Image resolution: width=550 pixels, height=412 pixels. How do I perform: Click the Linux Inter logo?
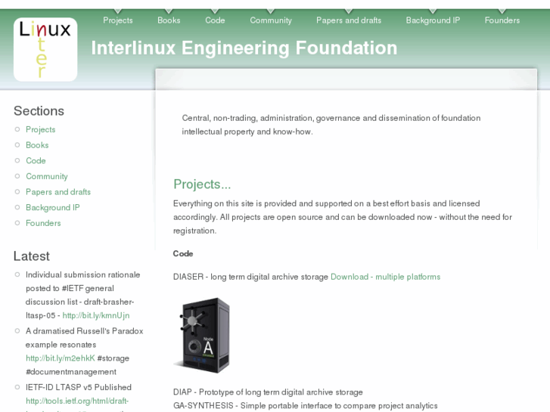[45, 49]
